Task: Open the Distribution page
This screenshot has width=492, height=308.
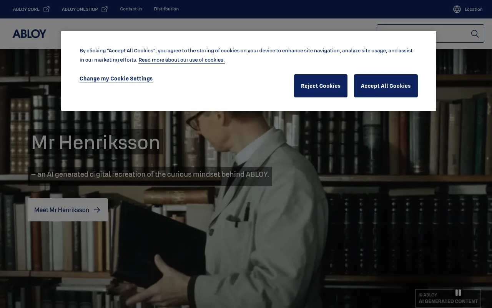Action: tap(166, 9)
